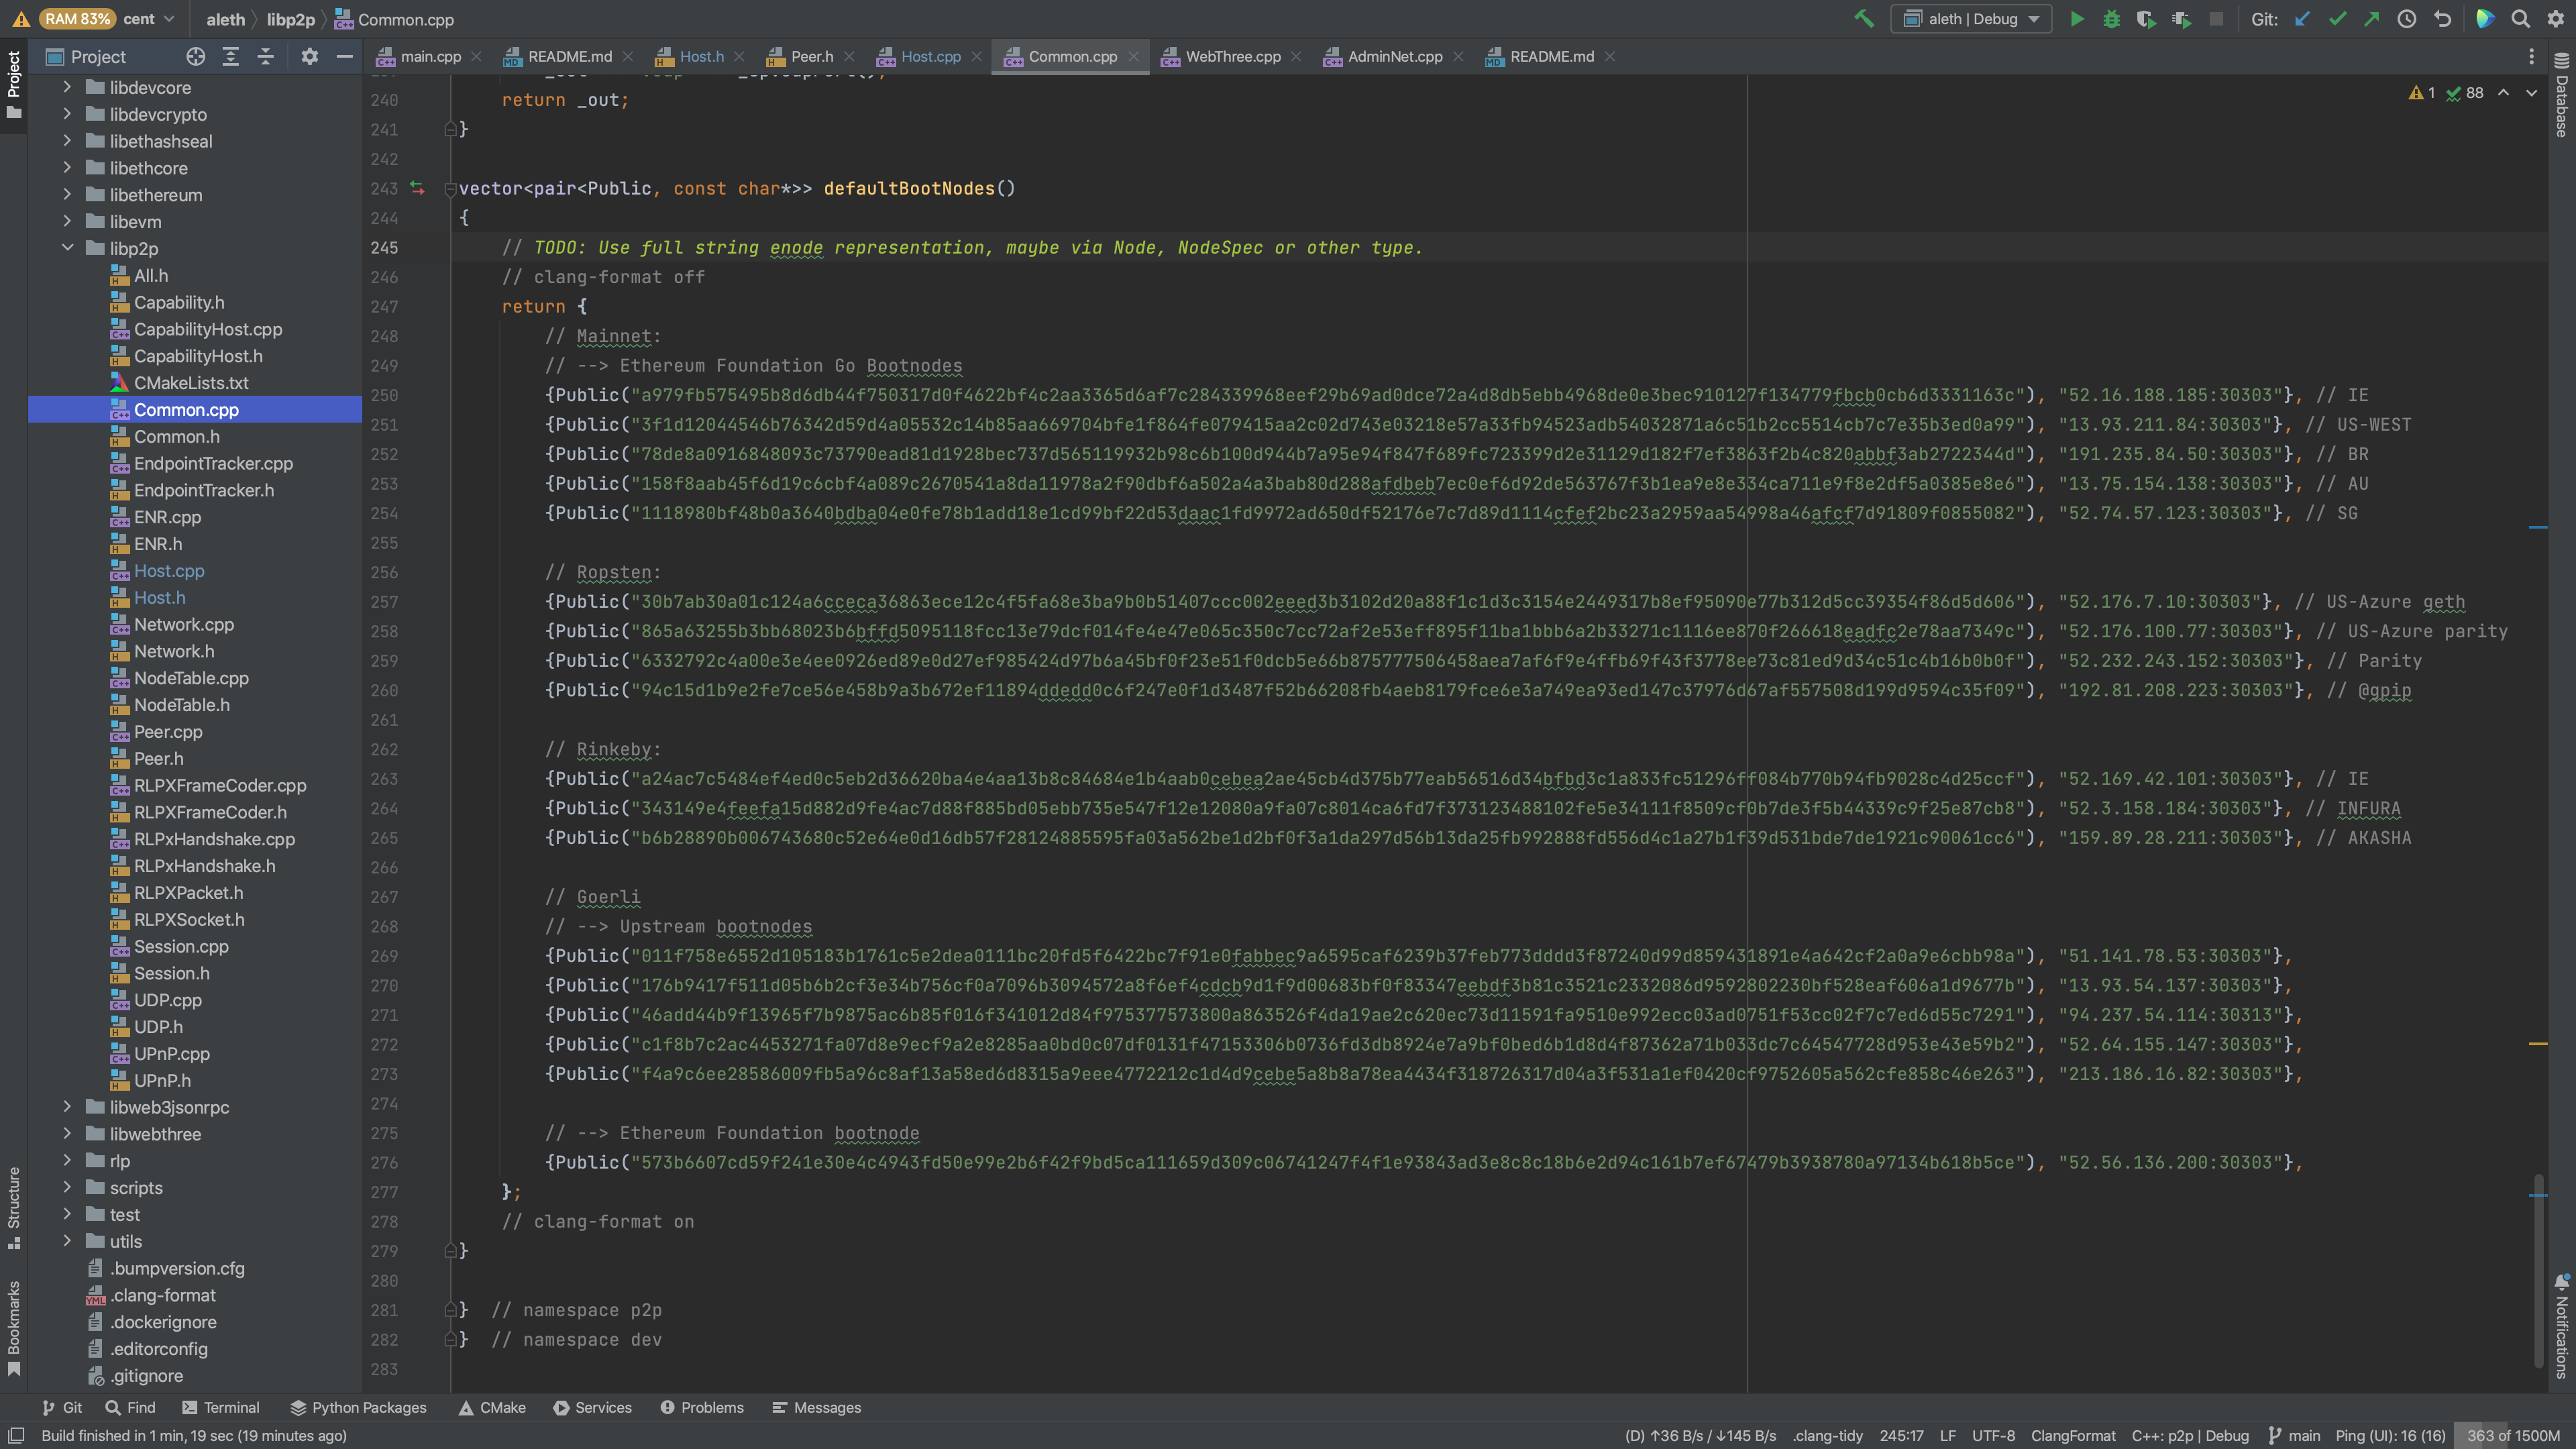Go to previous highlighted problem arrow
The image size is (2576, 1449).
[x=2503, y=93]
